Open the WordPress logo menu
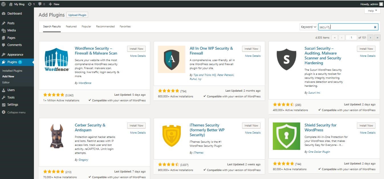This screenshot has height=179, width=384. coord(3,4)
